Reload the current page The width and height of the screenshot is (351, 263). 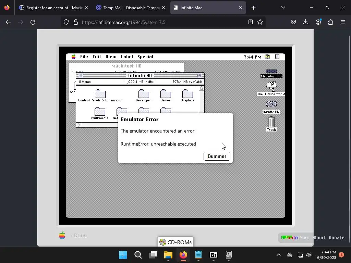pyautogui.click(x=33, y=22)
